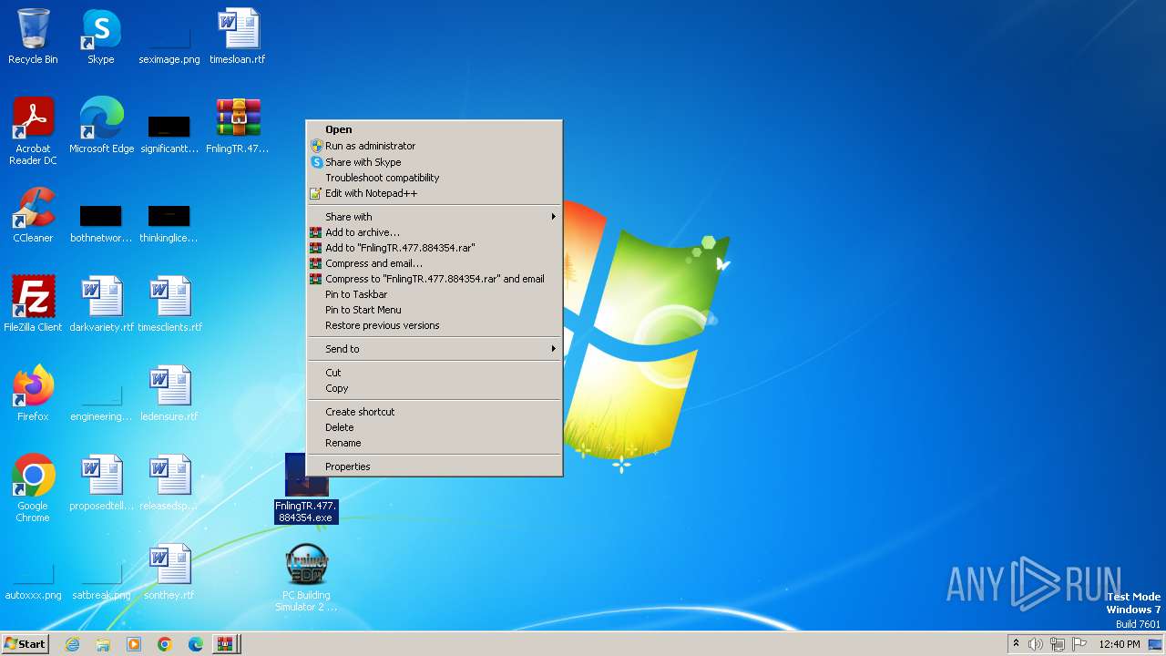The width and height of the screenshot is (1166, 656).
Task: Open the 12:40 PM clock
Action: coord(1120,644)
